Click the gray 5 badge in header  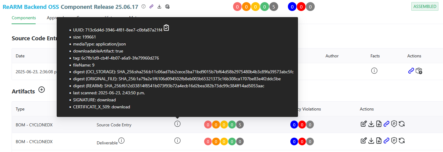pos(274,7)
